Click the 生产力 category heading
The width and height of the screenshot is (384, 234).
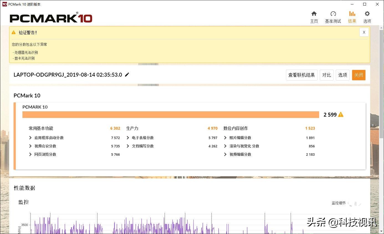(x=132, y=128)
